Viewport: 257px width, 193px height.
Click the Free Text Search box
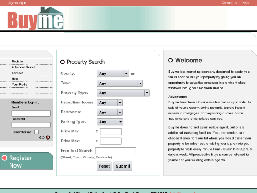click(116, 151)
